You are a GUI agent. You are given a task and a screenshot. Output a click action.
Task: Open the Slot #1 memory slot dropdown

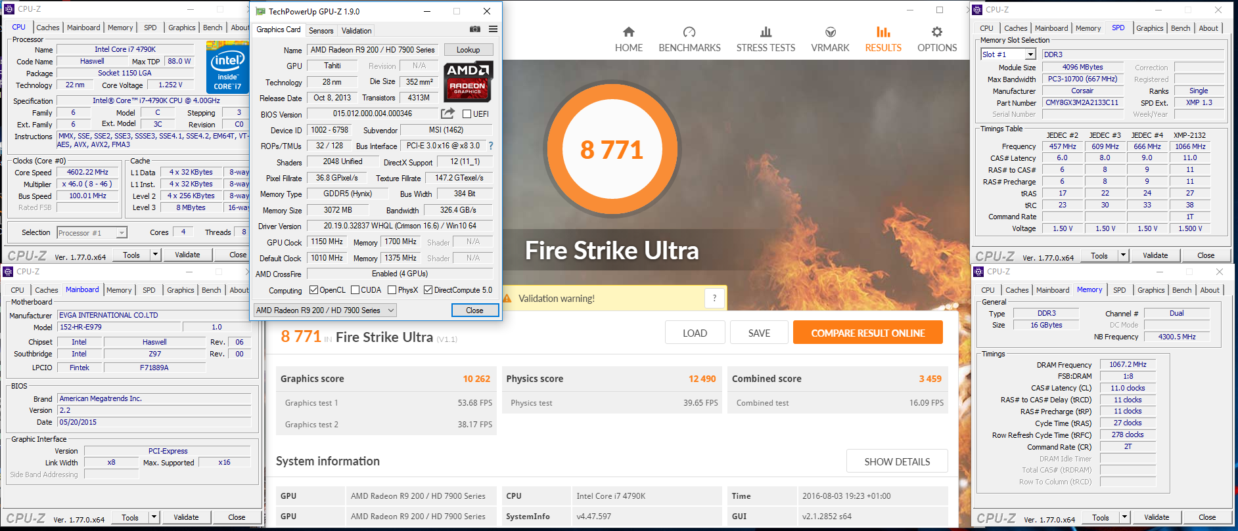pos(1008,54)
